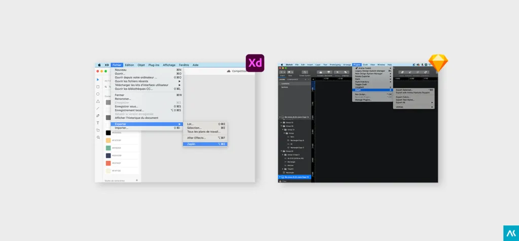Open the Plugins menu in Sketch
This screenshot has height=241, width=519.
(x=357, y=65)
